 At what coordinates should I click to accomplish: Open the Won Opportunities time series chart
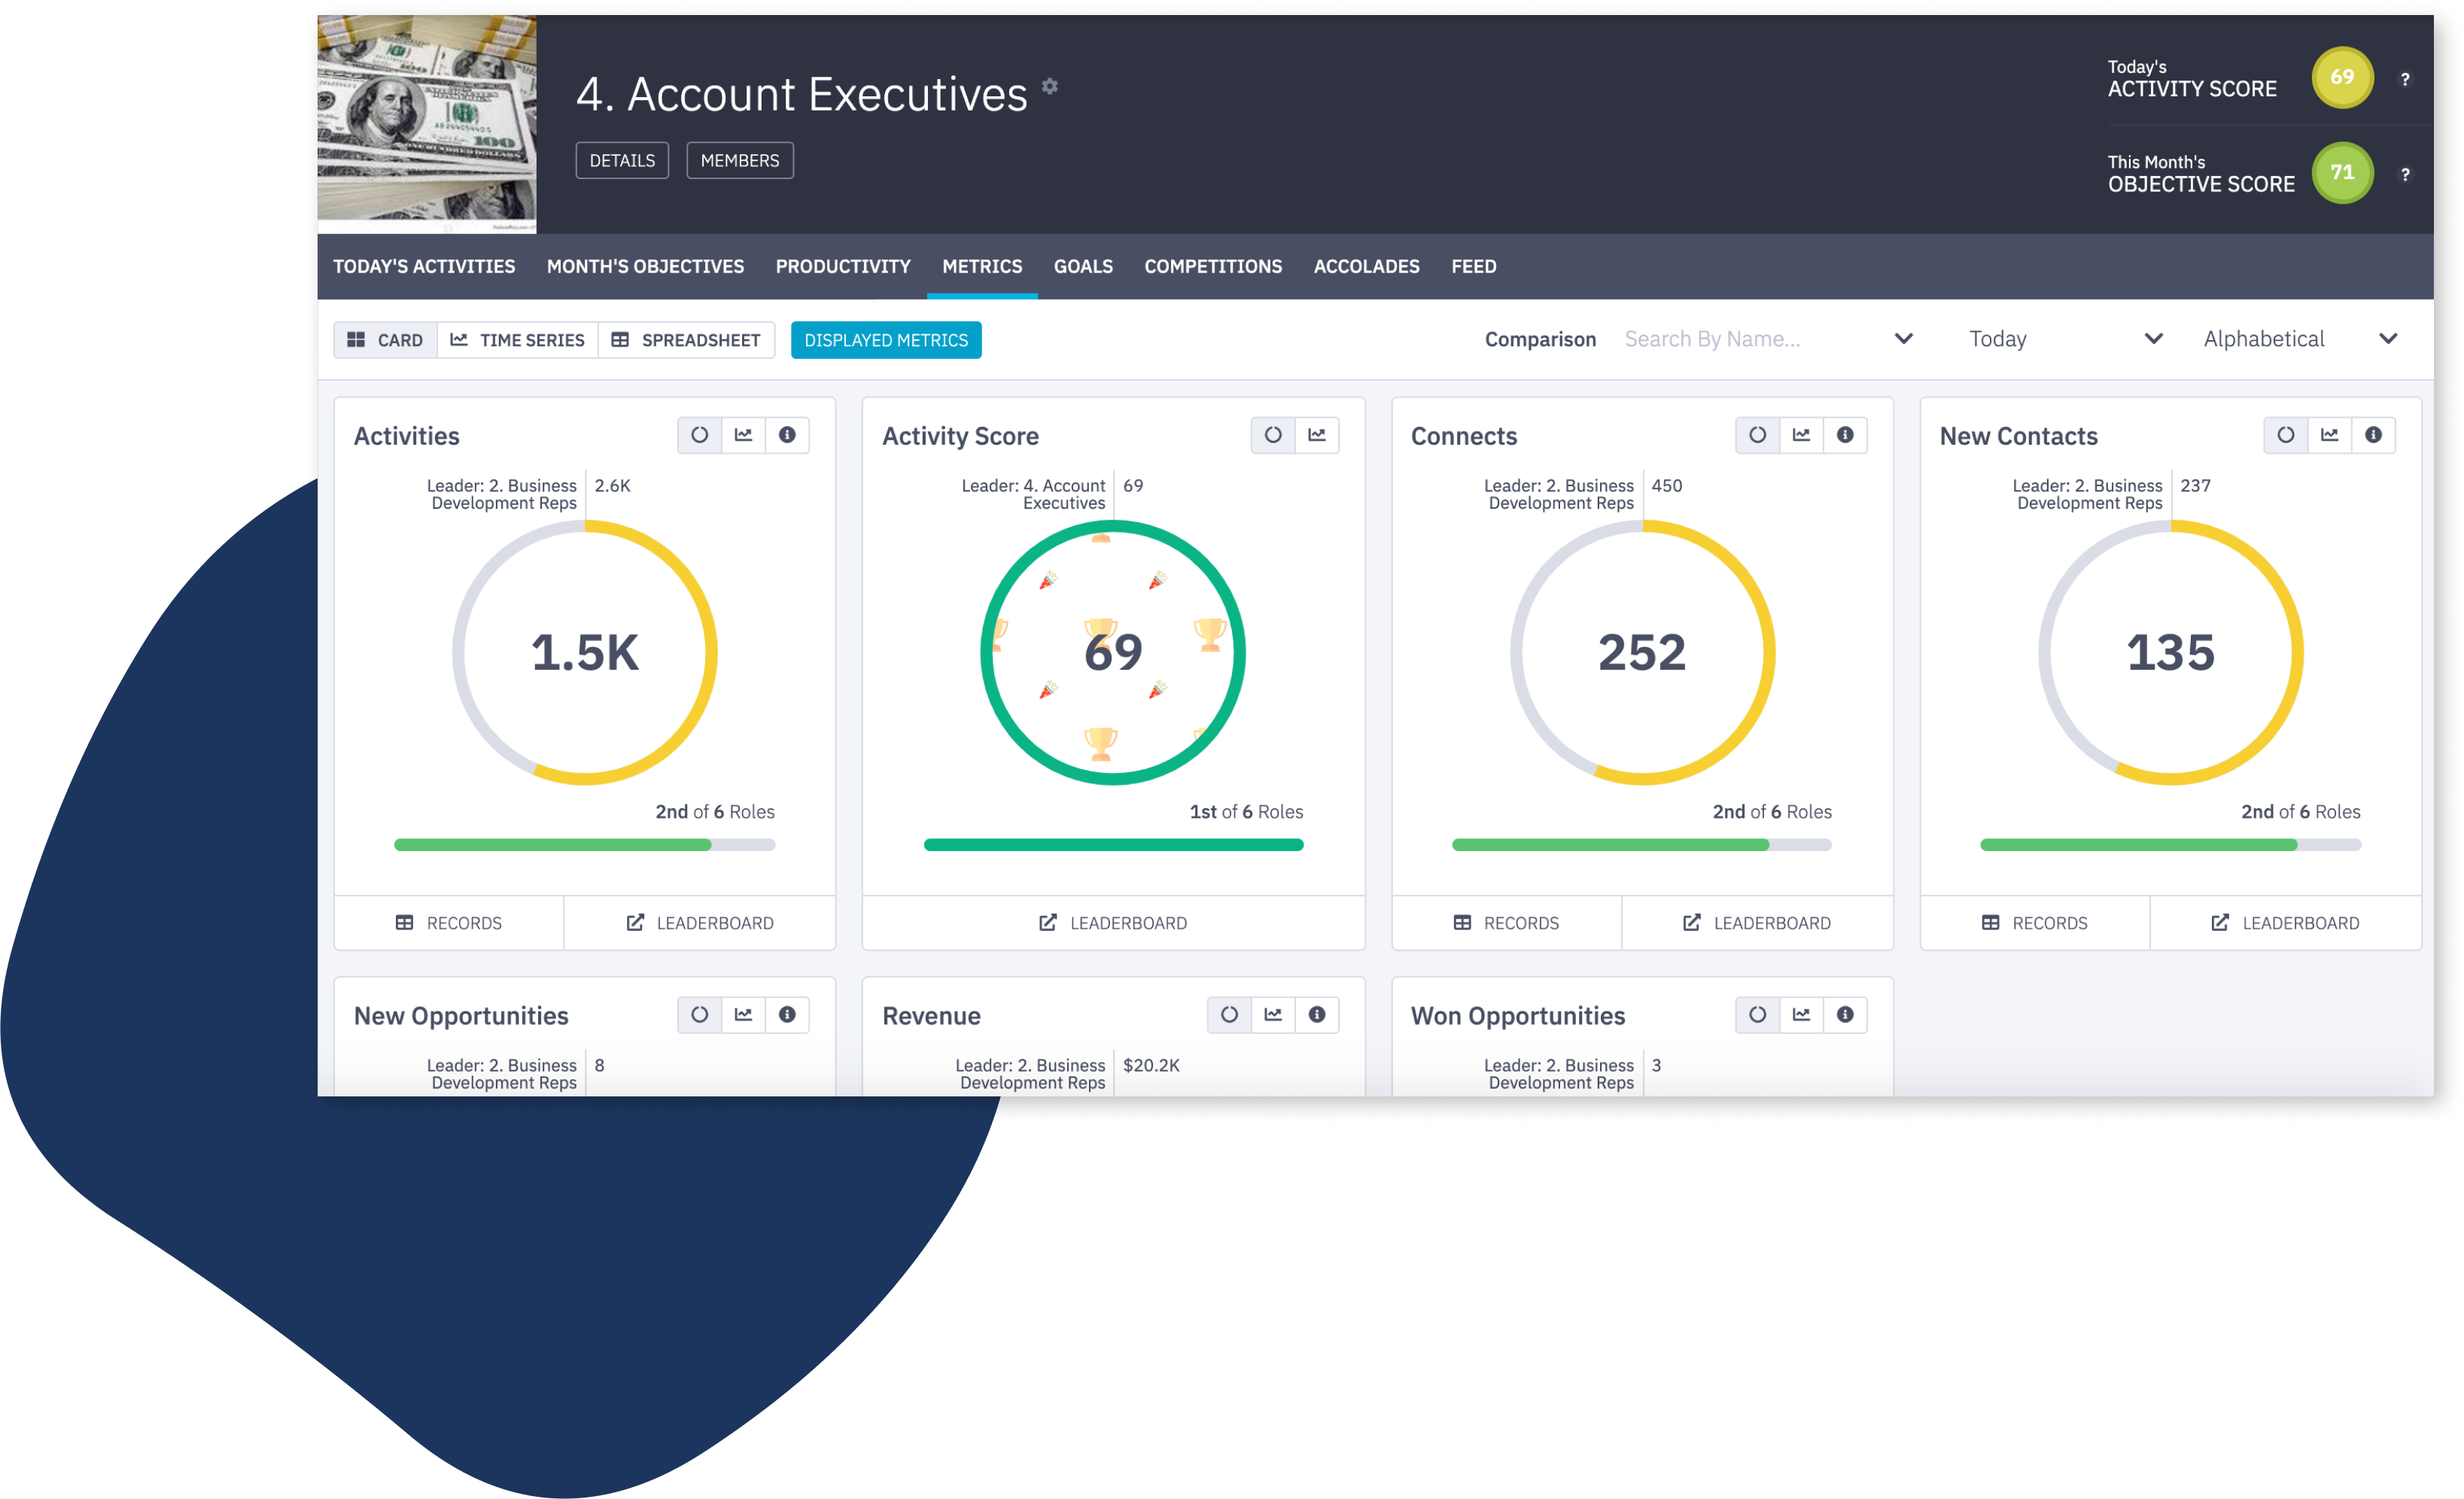pos(1802,1014)
